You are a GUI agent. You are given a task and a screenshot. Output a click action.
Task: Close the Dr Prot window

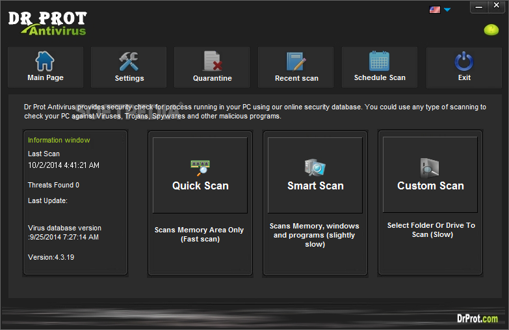pyautogui.click(x=497, y=6)
